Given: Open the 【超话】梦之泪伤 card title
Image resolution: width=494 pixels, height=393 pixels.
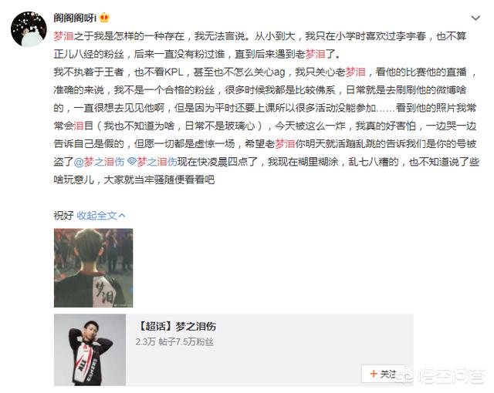Looking at the screenshot, I should click(x=177, y=327).
